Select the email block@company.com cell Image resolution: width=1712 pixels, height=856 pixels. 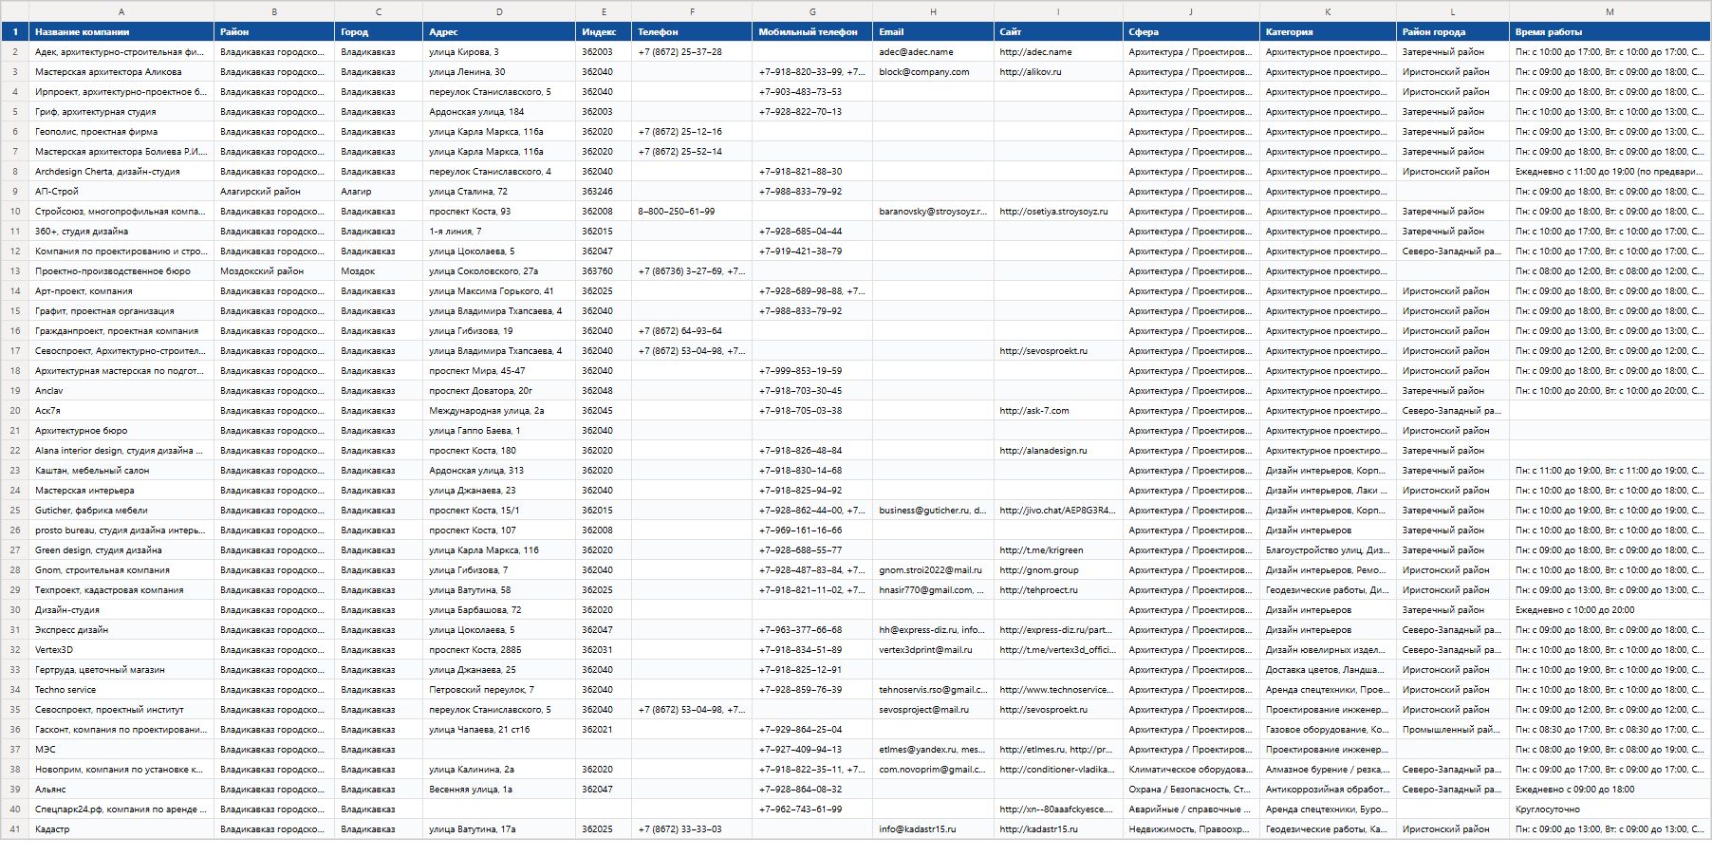933,72
